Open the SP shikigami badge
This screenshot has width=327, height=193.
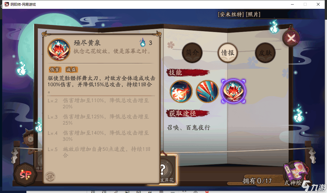tap(26, 175)
